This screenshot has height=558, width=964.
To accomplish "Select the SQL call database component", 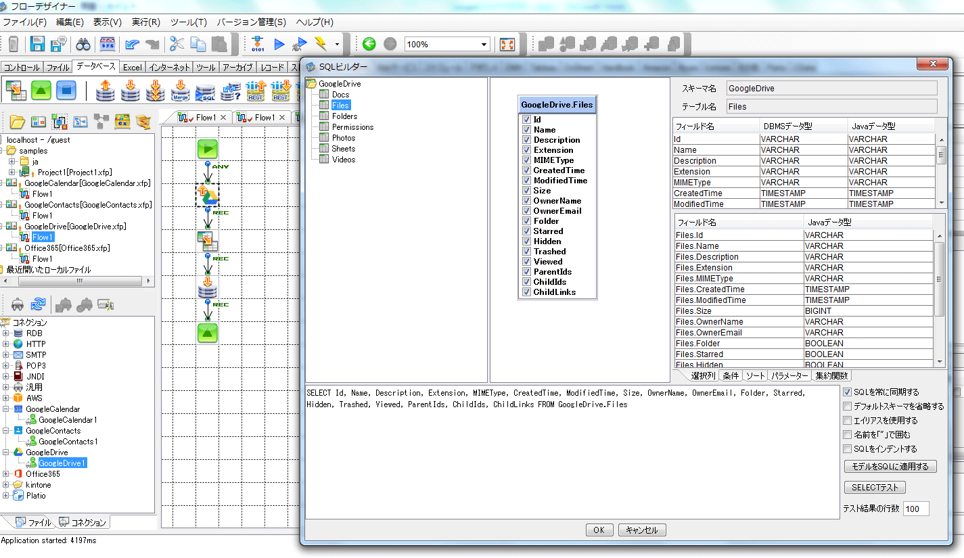I will click(x=205, y=91).
